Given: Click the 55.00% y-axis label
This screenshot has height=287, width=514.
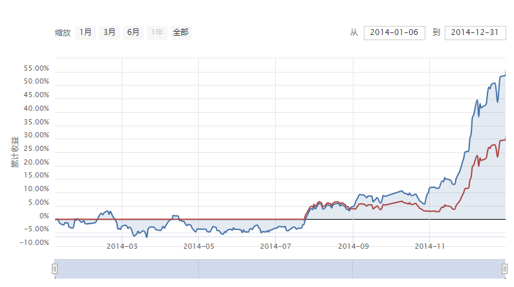Looking at the screenshot, I should 36,68.
